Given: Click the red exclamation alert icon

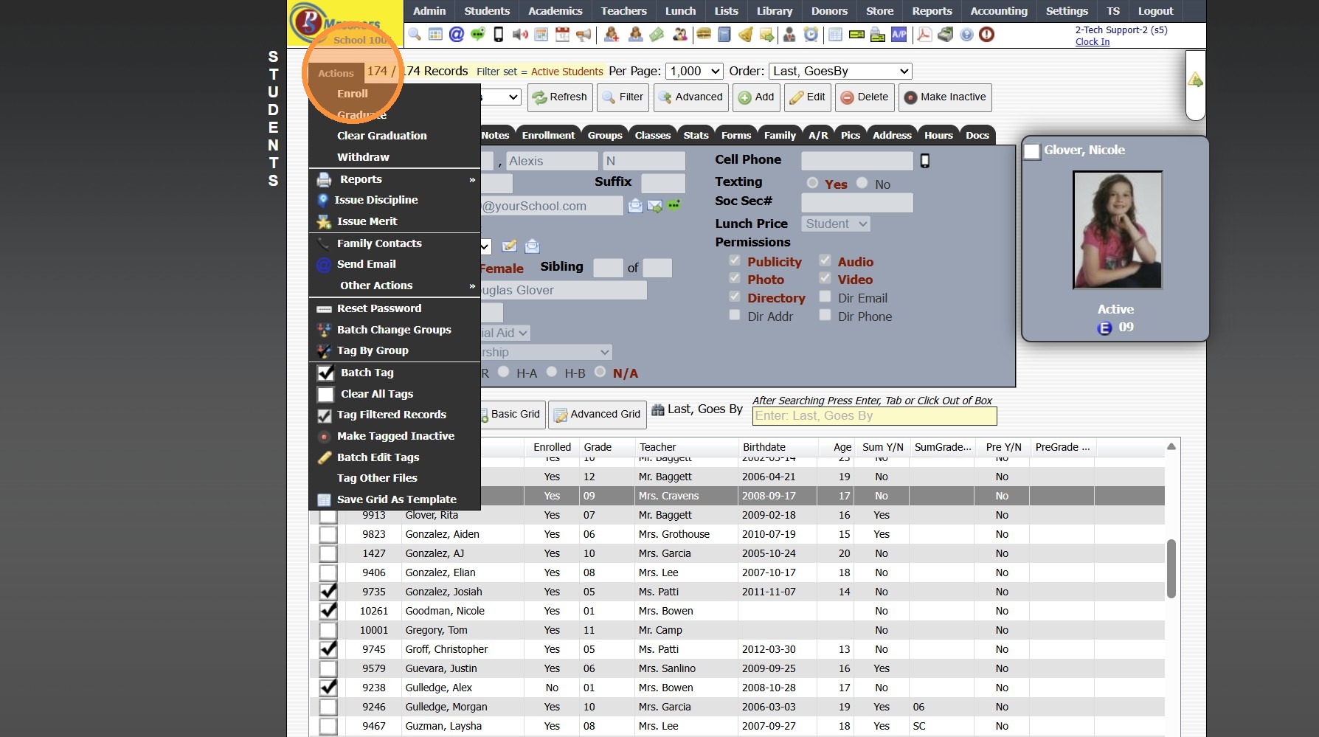Looking at the screenshot, I should pos(987,34).
